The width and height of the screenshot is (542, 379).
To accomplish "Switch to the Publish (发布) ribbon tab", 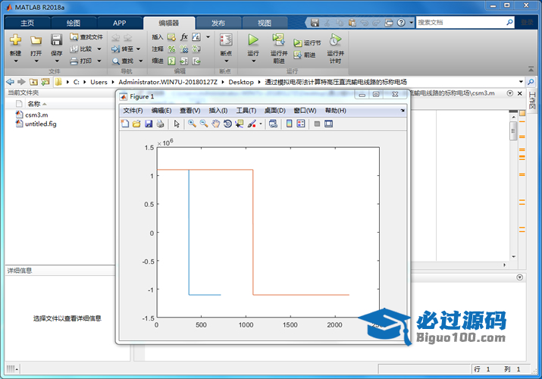I will (x=218, y=23).
